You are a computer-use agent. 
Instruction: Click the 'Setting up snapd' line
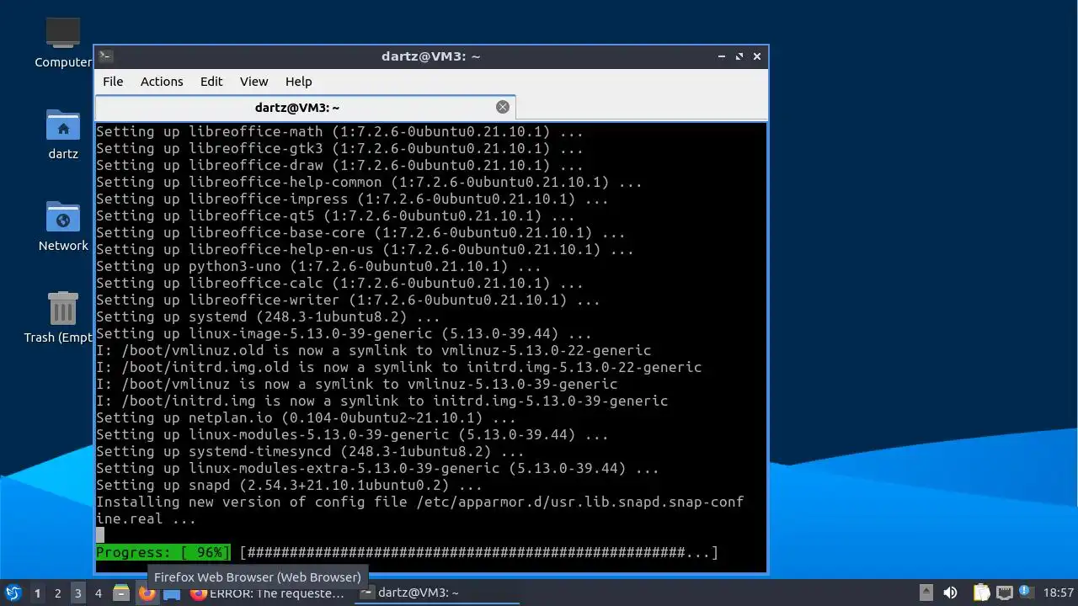289,485
